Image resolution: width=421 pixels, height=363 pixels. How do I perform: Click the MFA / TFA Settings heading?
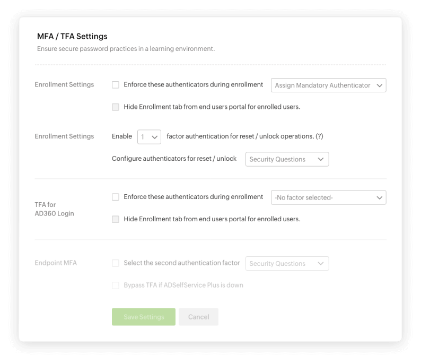72,37
